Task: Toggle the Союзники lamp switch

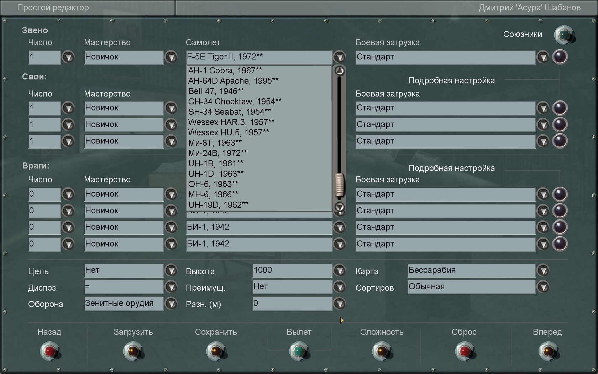Action: 564,35
